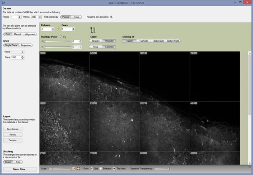Toggle the Tile Index checkbox
This screenshot has width=253, height=175.
(114, 169)
